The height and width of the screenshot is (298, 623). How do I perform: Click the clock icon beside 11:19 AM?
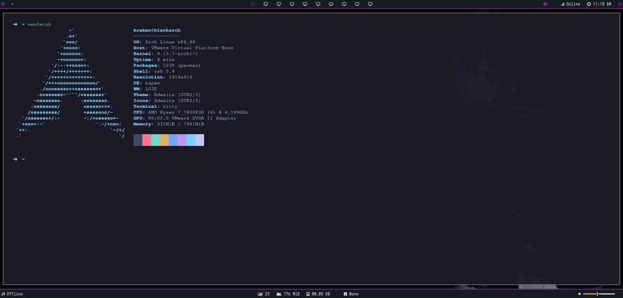tap(589, 4)
